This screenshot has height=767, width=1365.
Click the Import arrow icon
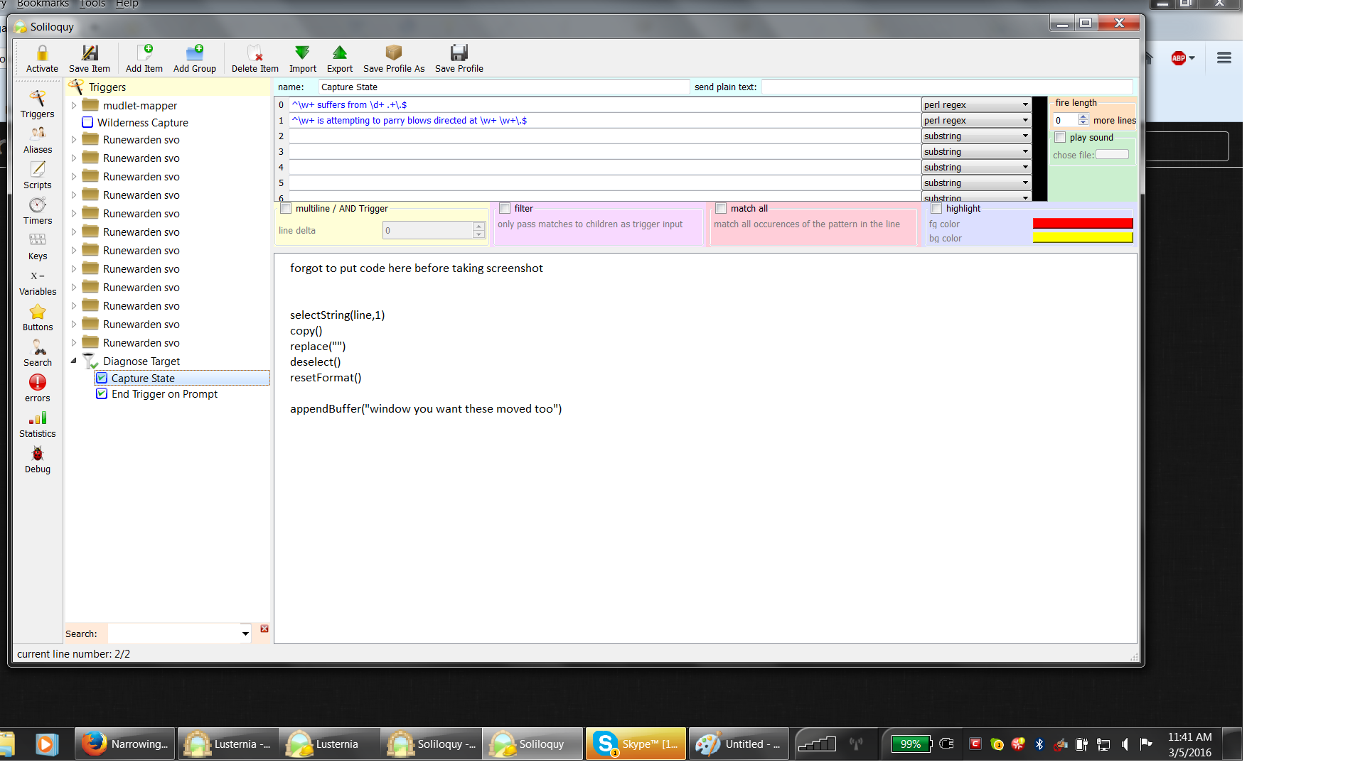pos(303,53)
